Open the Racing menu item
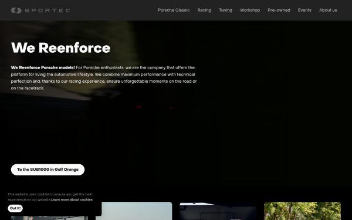This screenshot has height=220, width=352. tap(204, 10)
